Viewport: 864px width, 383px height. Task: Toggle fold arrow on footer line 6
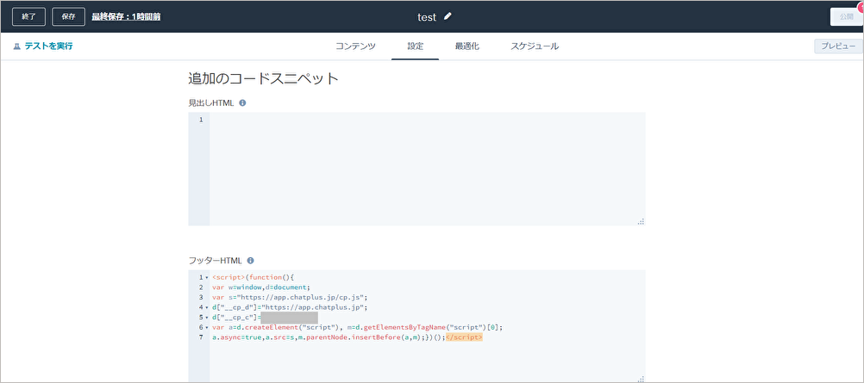click(207, 327)
